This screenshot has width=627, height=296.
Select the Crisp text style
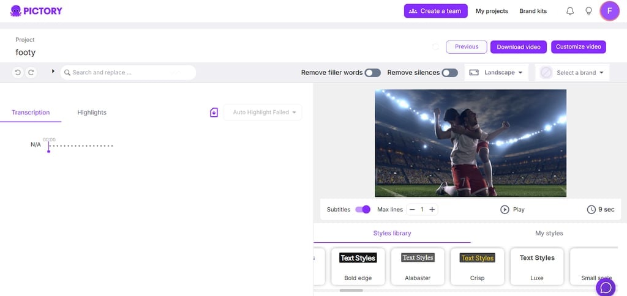pyautogui.click(x=477, y=267)
